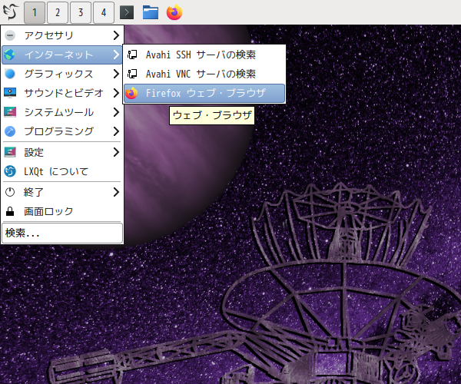Switch to virtual desktop 2
Screen dimensions: 461x384
pos(58,12)
